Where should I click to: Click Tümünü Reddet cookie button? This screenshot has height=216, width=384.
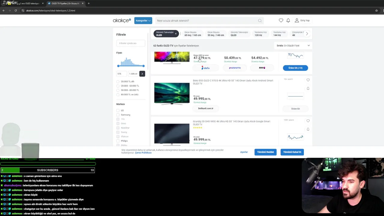(x=265, y=152)
